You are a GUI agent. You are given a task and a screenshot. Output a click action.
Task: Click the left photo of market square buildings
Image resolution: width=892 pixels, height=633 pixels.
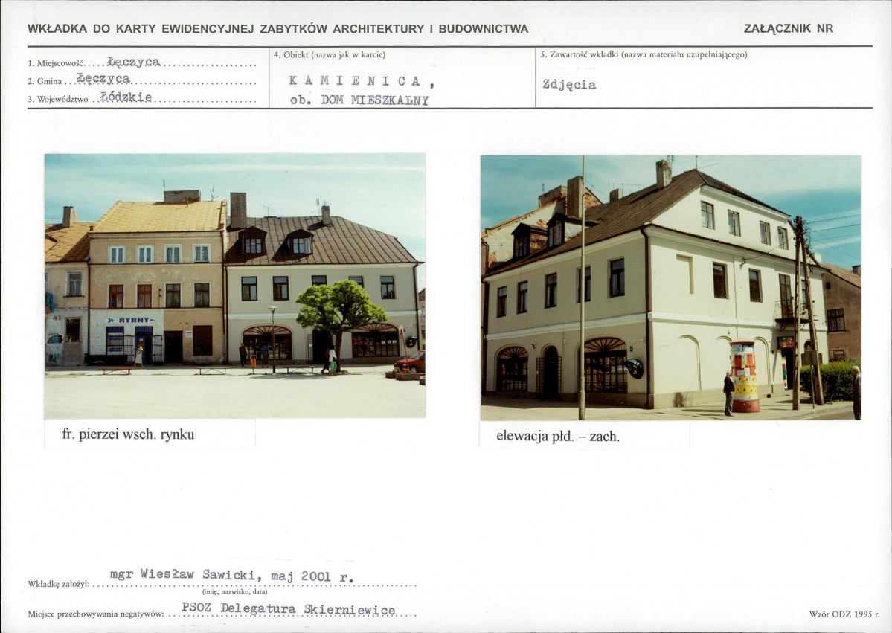click(235, 286)
